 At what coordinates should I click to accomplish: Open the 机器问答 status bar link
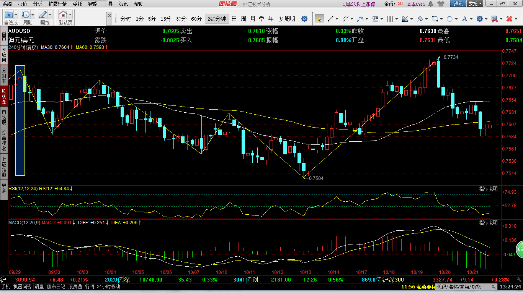23,287
